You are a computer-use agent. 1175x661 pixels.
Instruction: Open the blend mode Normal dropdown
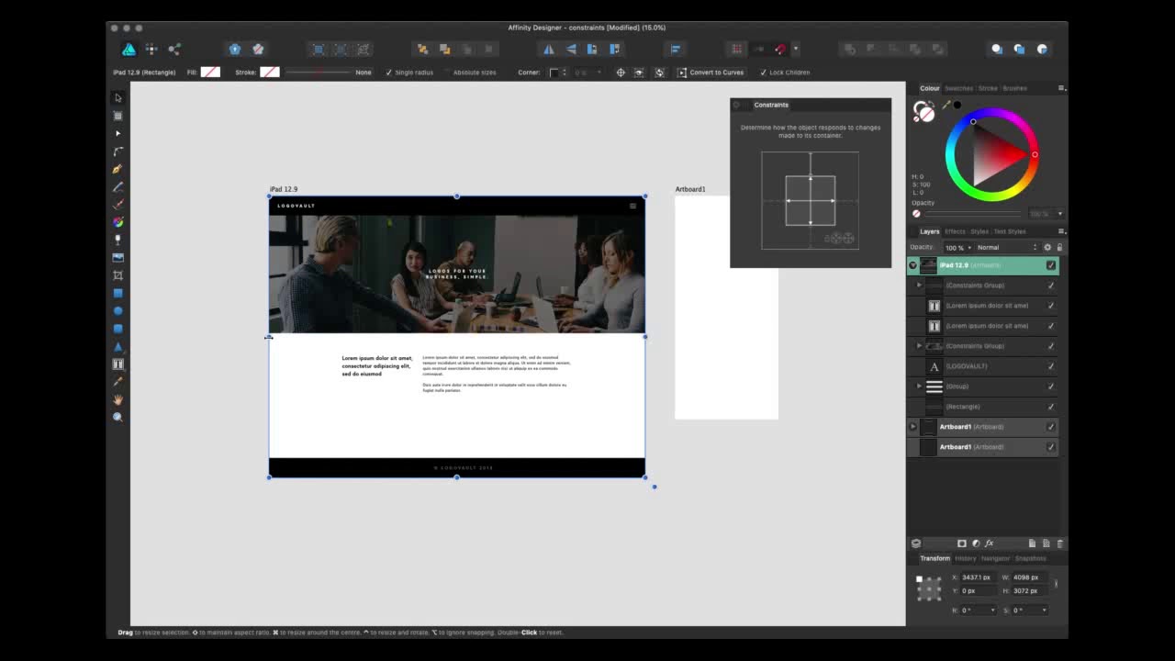click(1006, 247)
